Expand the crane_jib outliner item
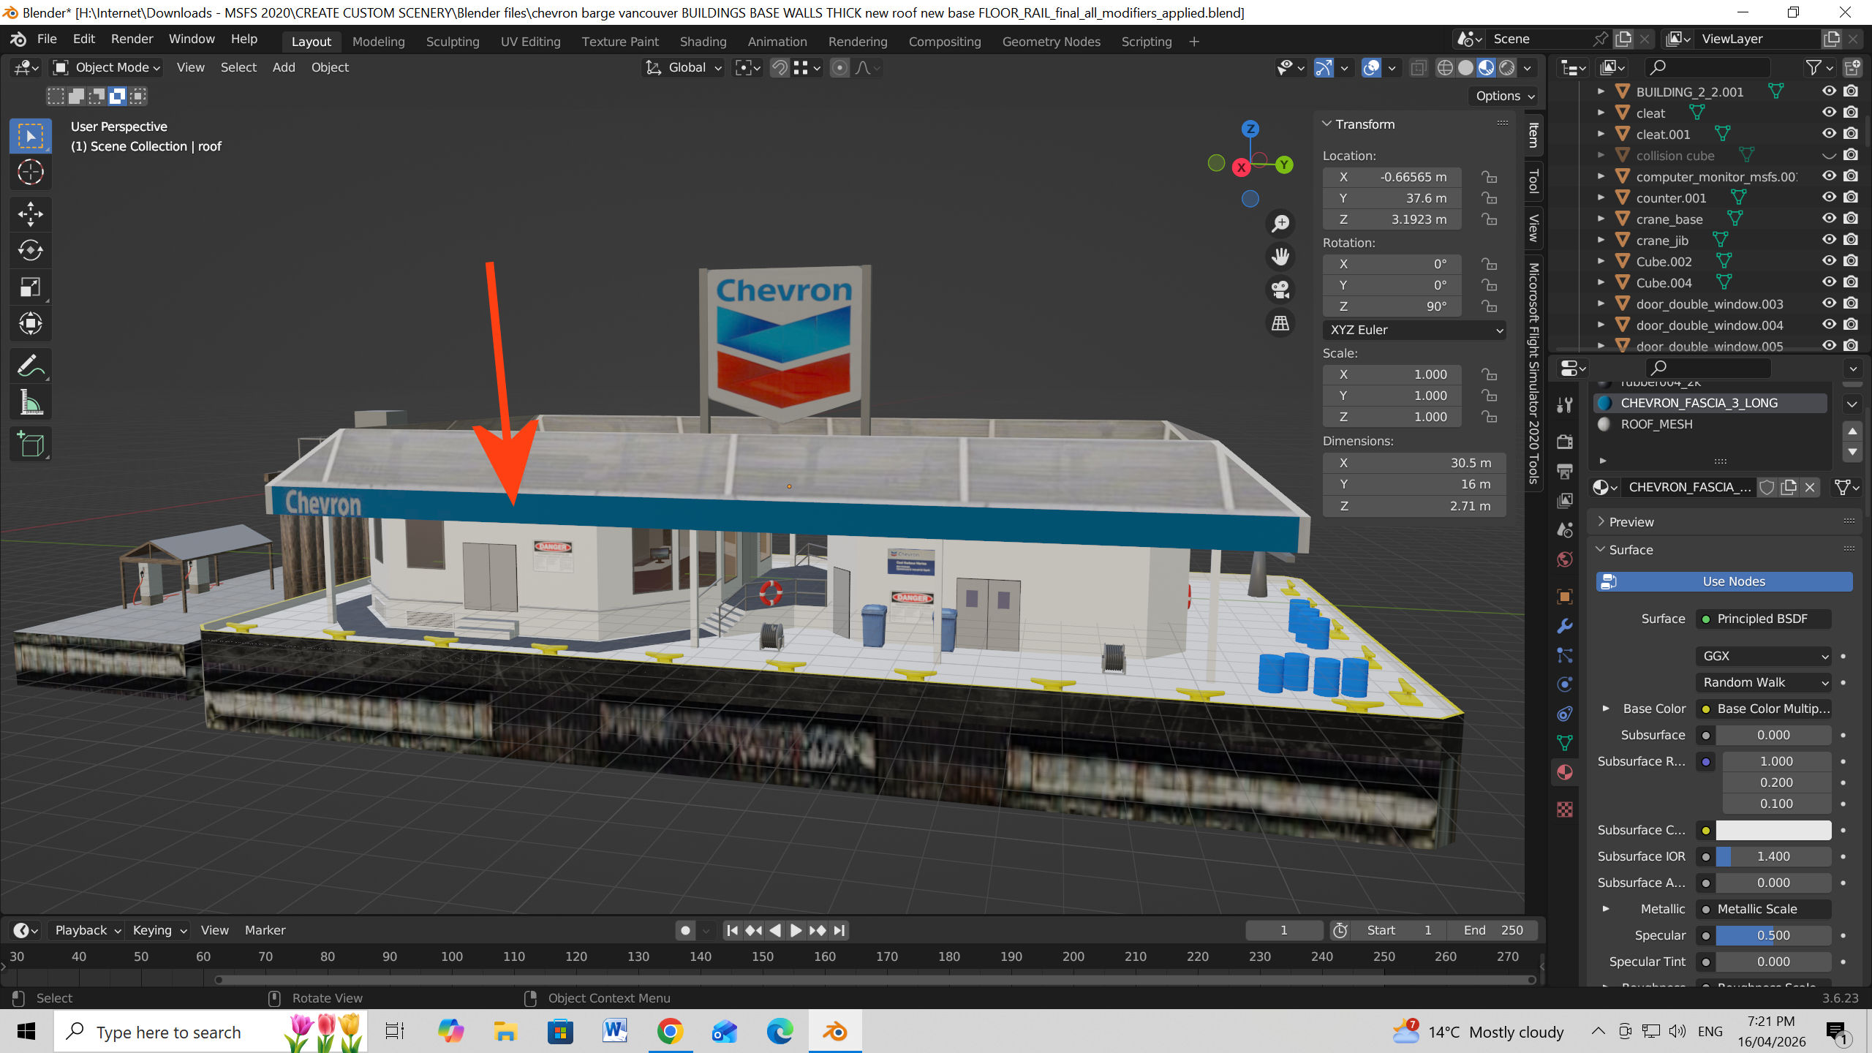The image size is (1872, 1053). tap(1601, 240)
